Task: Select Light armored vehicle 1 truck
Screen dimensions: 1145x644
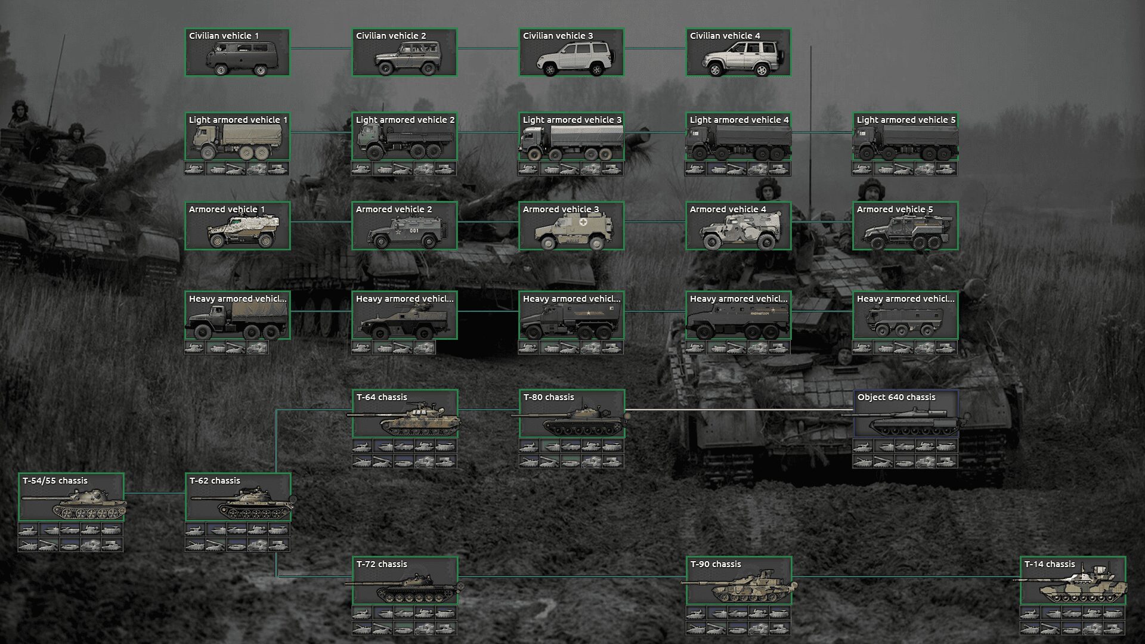Action: pyautogui.click(x=237, y=137)
